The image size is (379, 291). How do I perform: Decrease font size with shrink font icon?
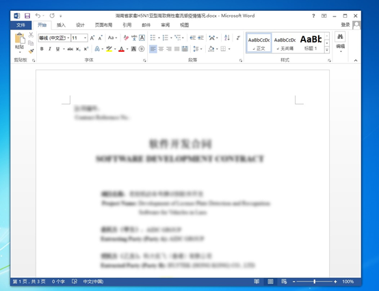[x=101, y=38]
